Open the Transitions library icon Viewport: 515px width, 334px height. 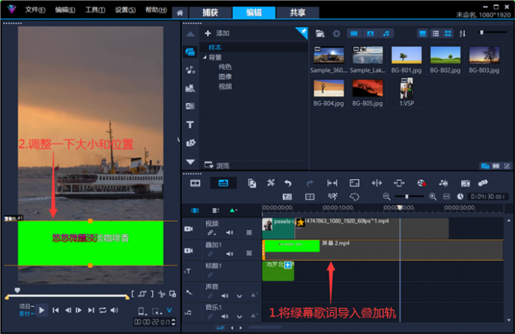pos(190,107)
